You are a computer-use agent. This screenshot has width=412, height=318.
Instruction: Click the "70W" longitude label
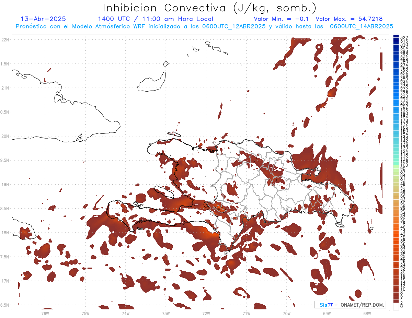286,313
